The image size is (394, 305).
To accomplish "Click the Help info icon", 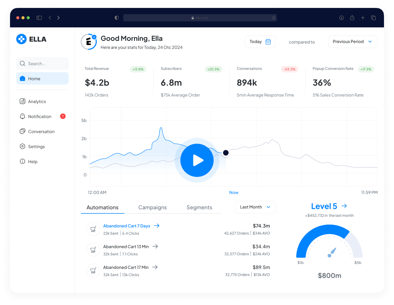I will [x=22, y=161].
